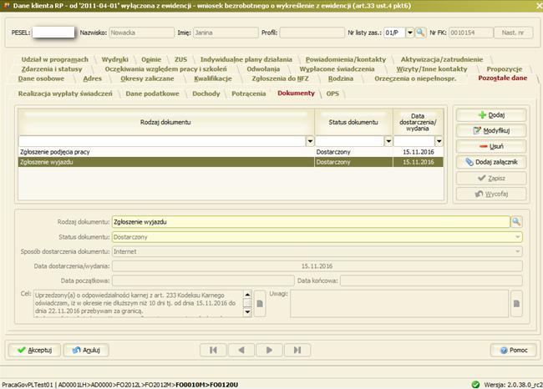
Task: Expand the Rodzaj dokumentu column filter dropdown
Action: pos(310,141)
